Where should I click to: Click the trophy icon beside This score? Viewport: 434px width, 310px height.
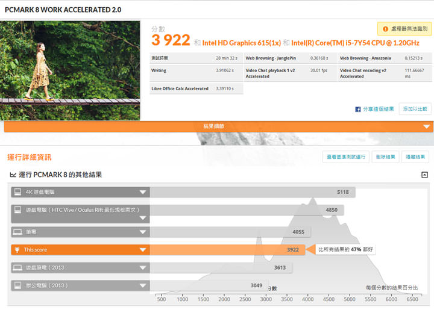coord(17,249)
